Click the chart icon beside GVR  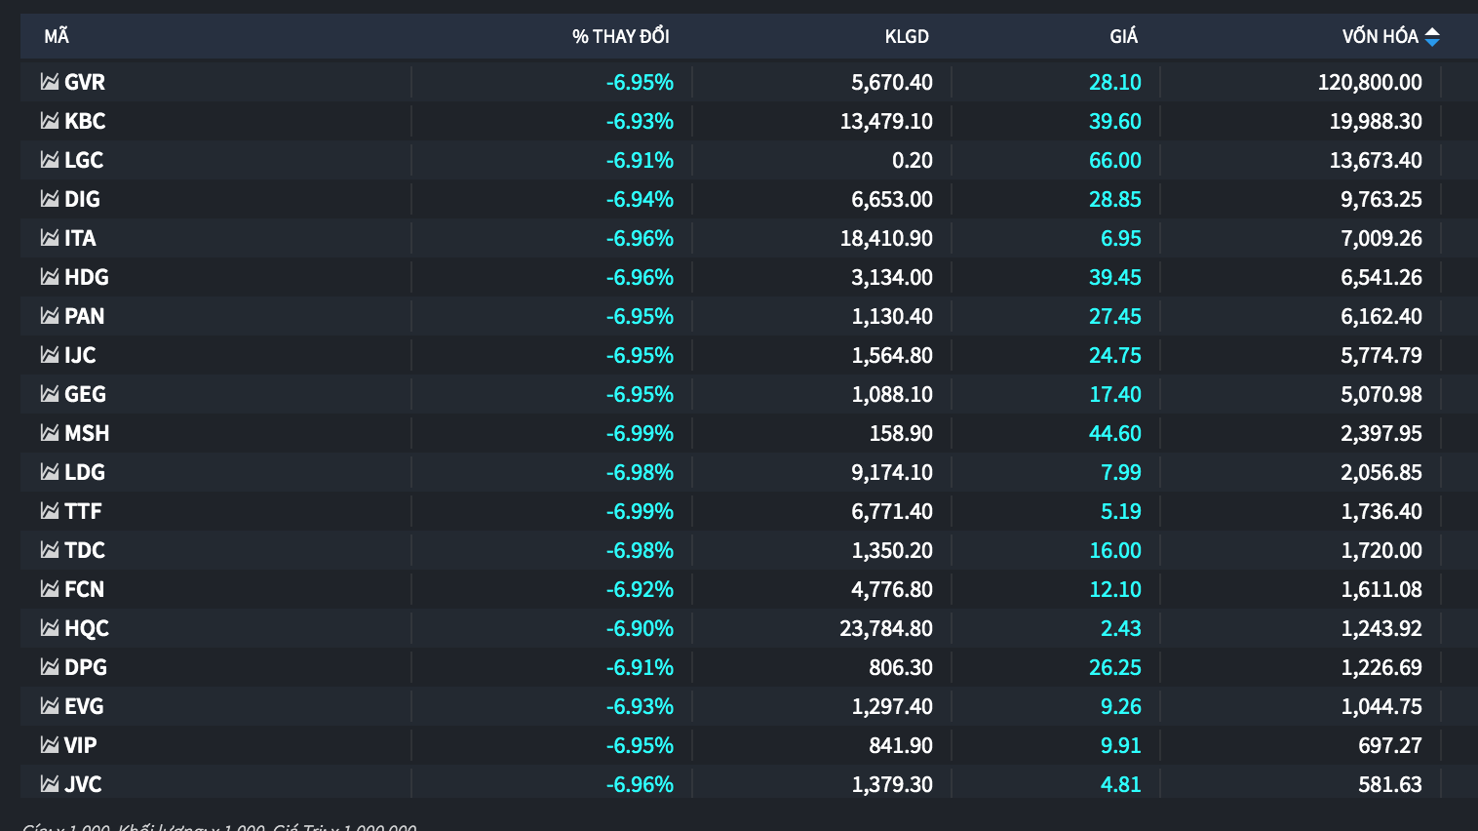50,82
